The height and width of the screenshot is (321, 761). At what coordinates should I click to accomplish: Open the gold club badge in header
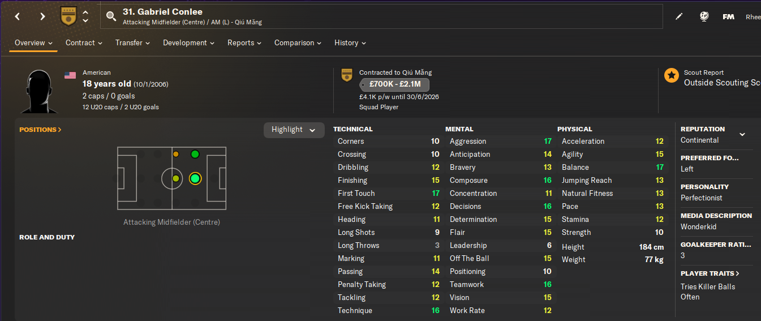click(68, 16)
